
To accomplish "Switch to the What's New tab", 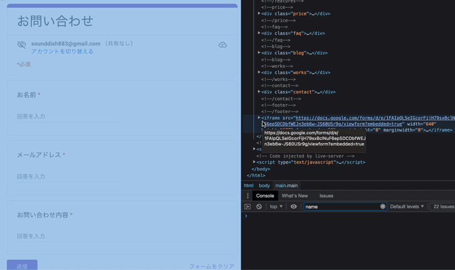I will pos(295,196).
